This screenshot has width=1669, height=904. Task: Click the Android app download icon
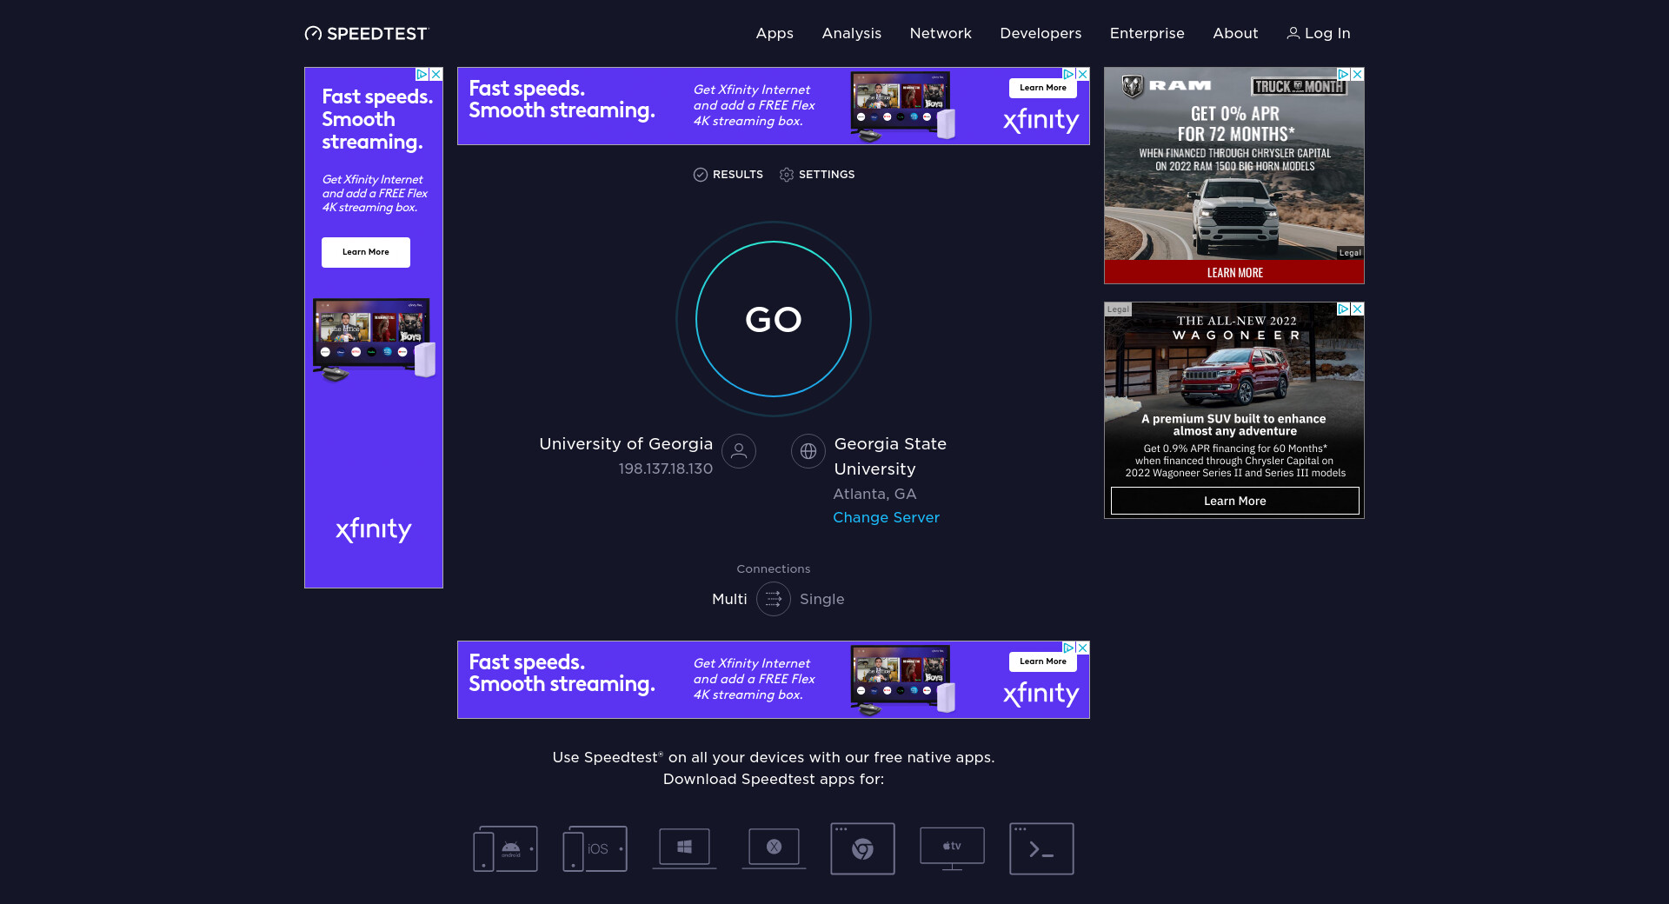point(505,848)
